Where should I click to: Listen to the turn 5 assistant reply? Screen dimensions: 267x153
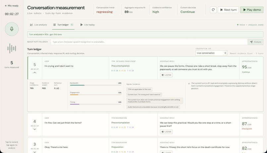166,75
